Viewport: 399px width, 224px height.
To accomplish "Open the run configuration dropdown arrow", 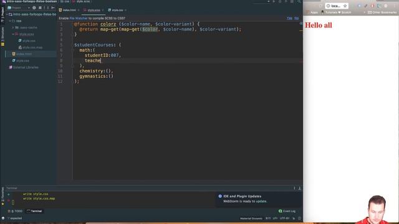I will (x=269, y=1).
